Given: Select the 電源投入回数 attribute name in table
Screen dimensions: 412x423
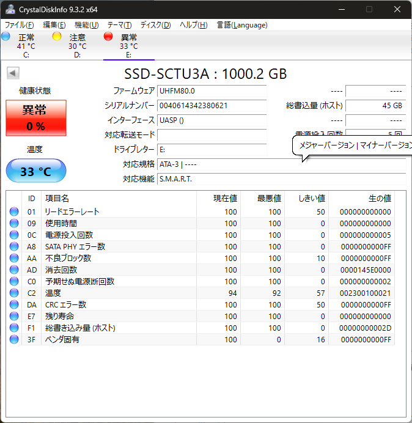Looking at the screenshot, I should pyautogui.click(x=69, y=235).
